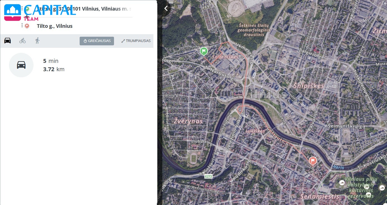Click the drag handle dots beside Tilto g.
The width and height of the screenshot is (387, 205).
pyautogui.click(x=22, y=26)
